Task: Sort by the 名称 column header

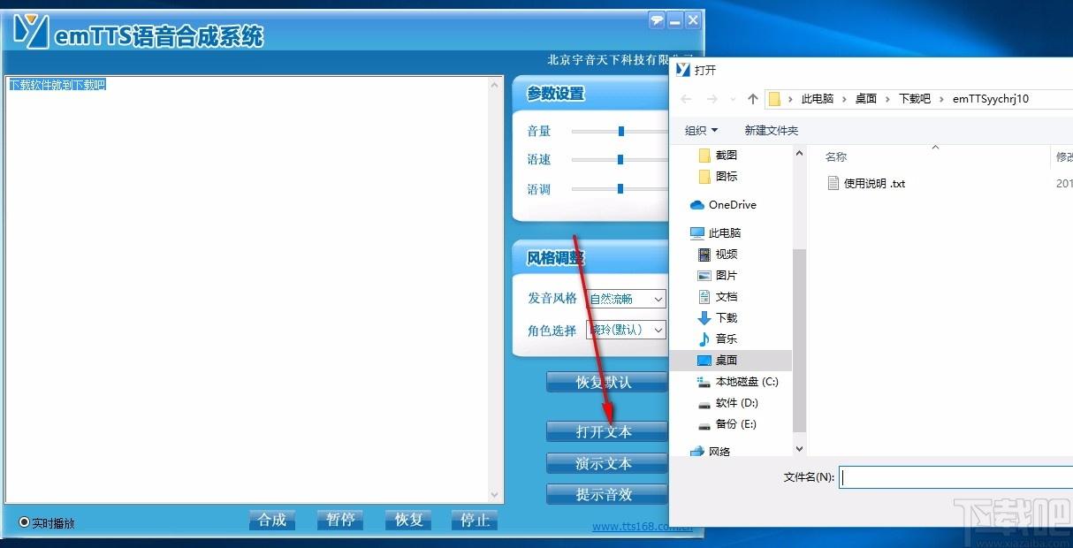Action: 836,156
